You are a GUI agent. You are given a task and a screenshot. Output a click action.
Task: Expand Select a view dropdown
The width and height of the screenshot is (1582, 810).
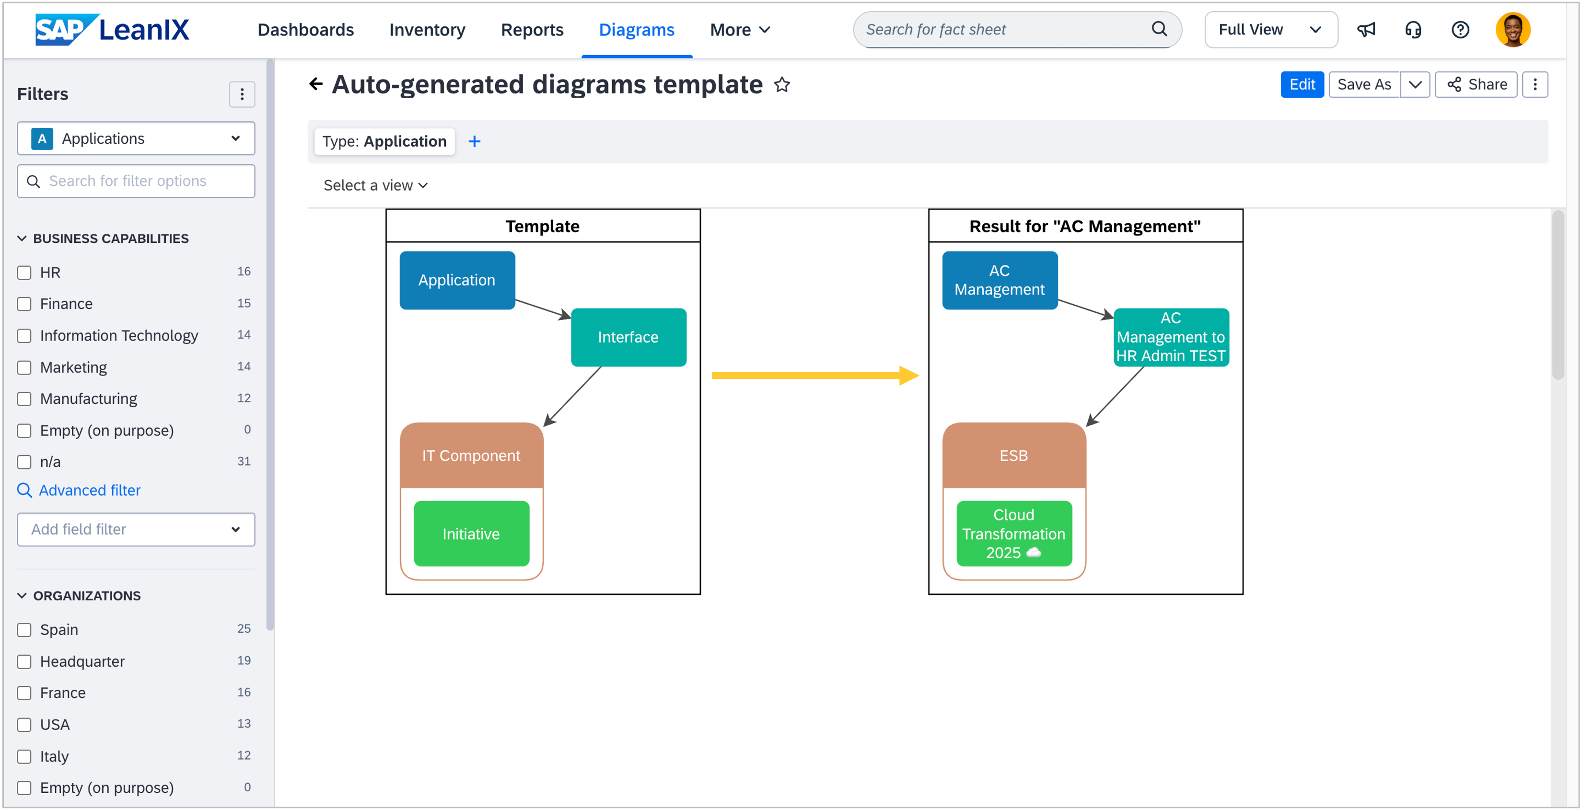[375, 185]
